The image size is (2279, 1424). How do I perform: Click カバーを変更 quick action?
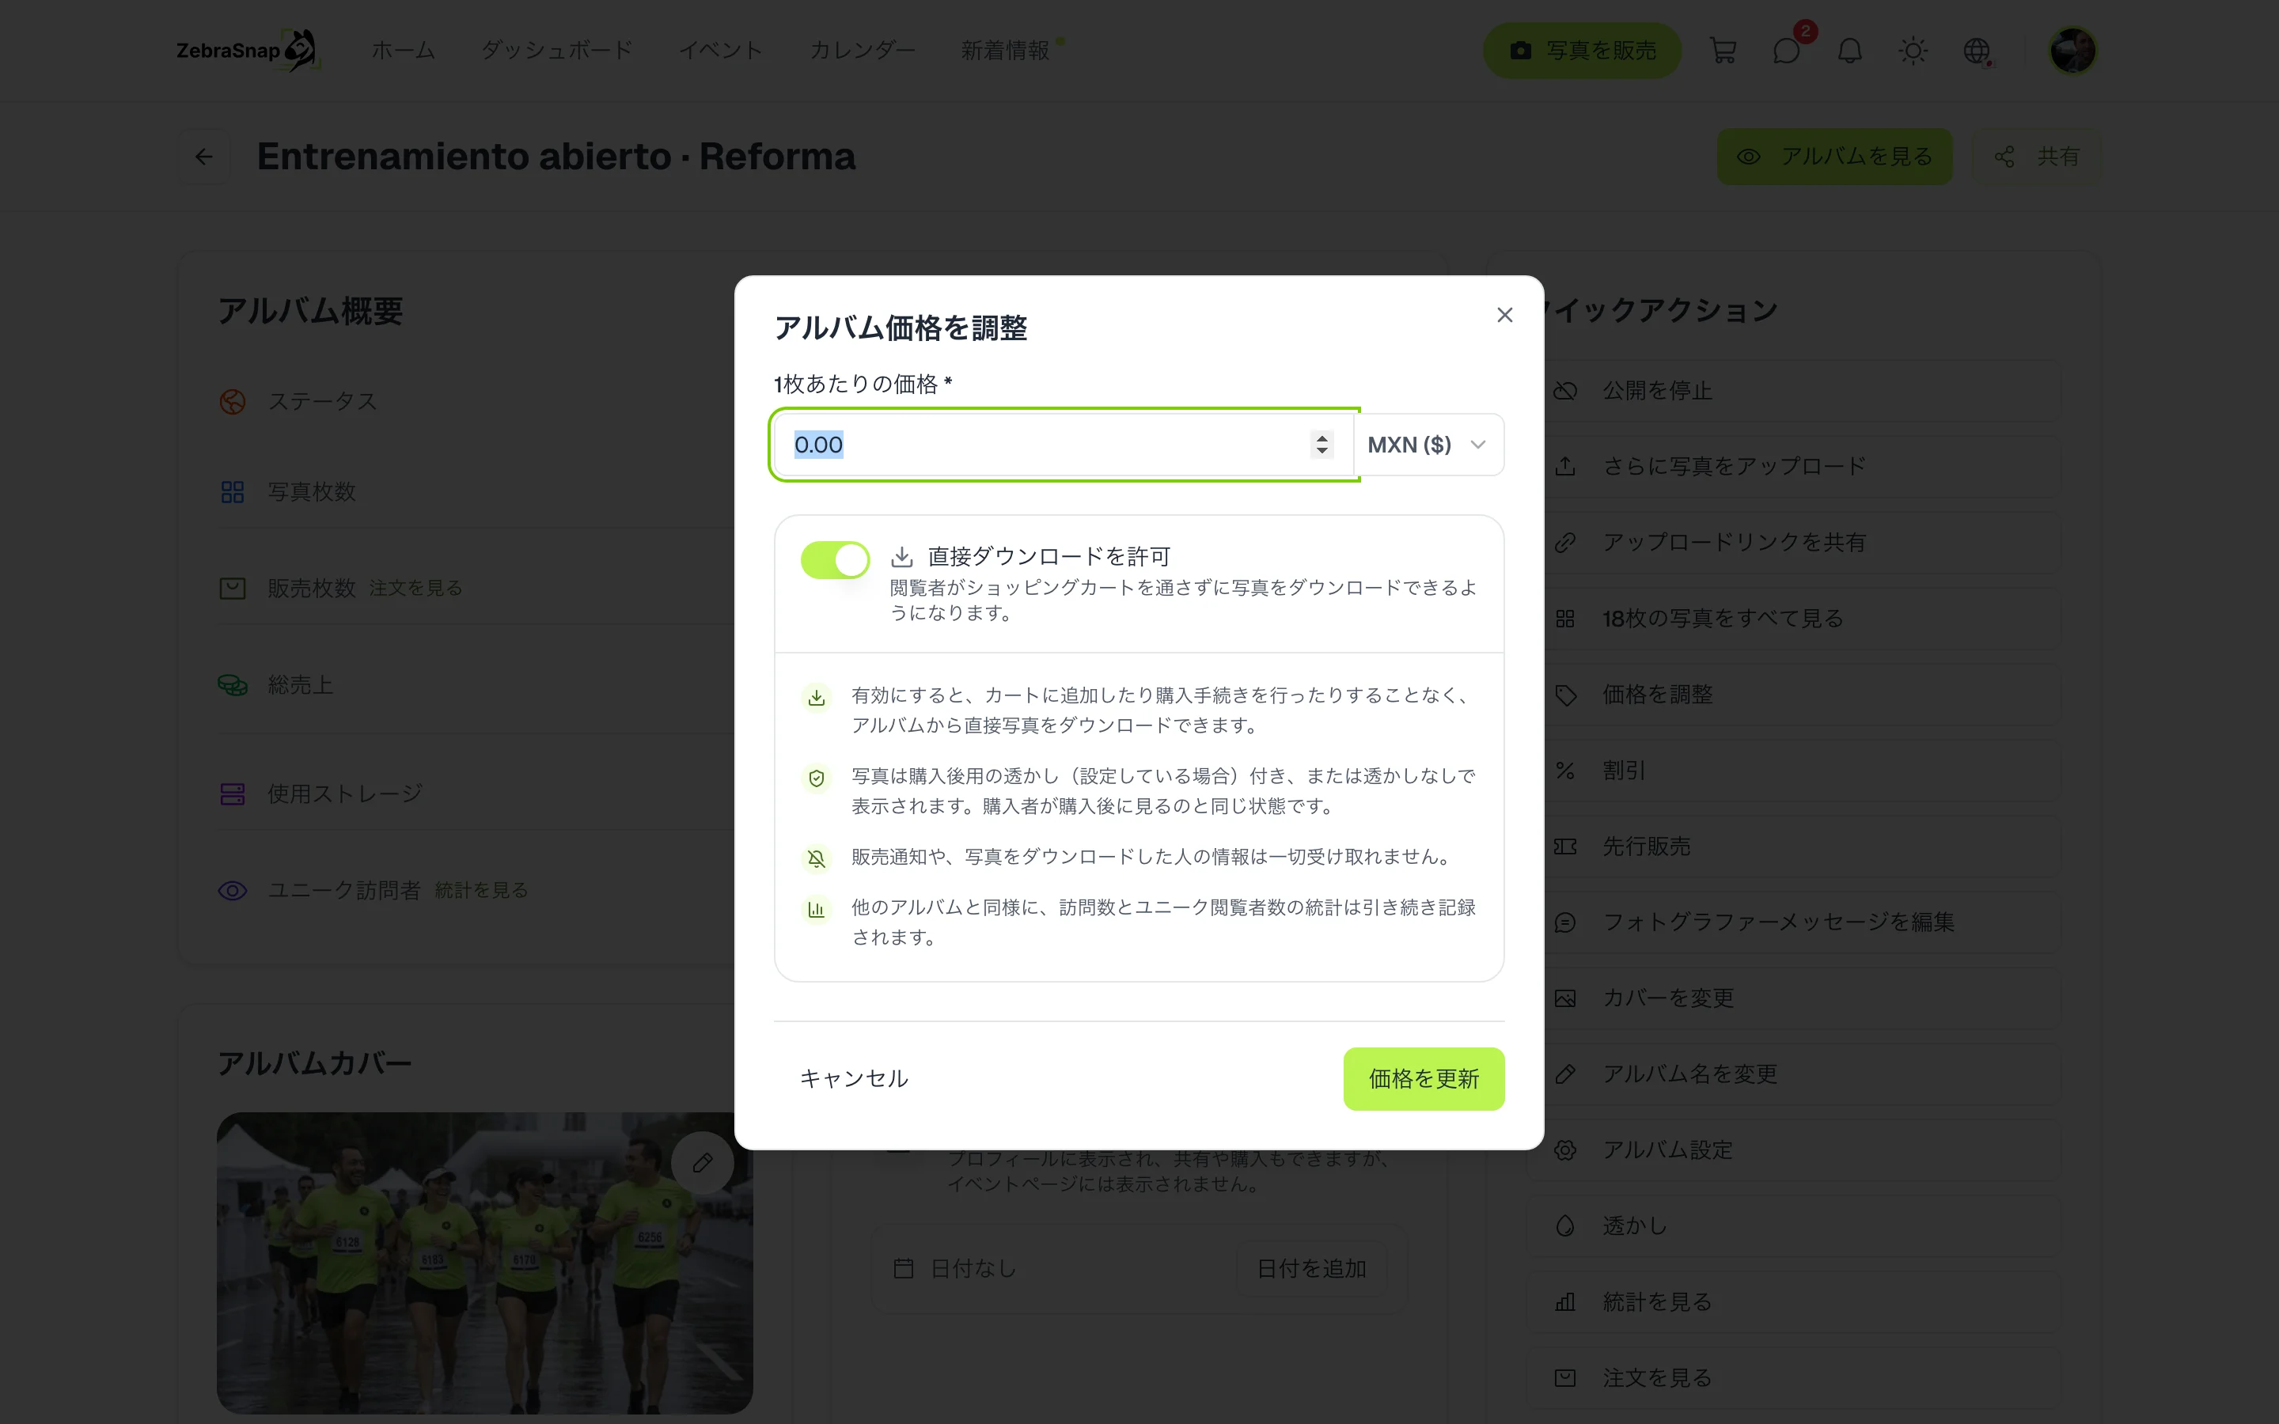[1794, 998]
